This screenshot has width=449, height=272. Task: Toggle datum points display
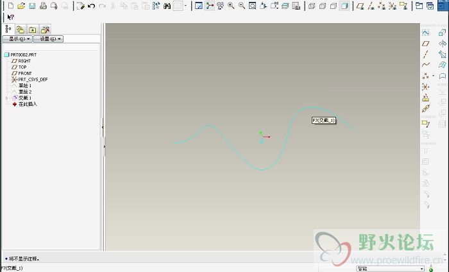click(x=382, y=6)
